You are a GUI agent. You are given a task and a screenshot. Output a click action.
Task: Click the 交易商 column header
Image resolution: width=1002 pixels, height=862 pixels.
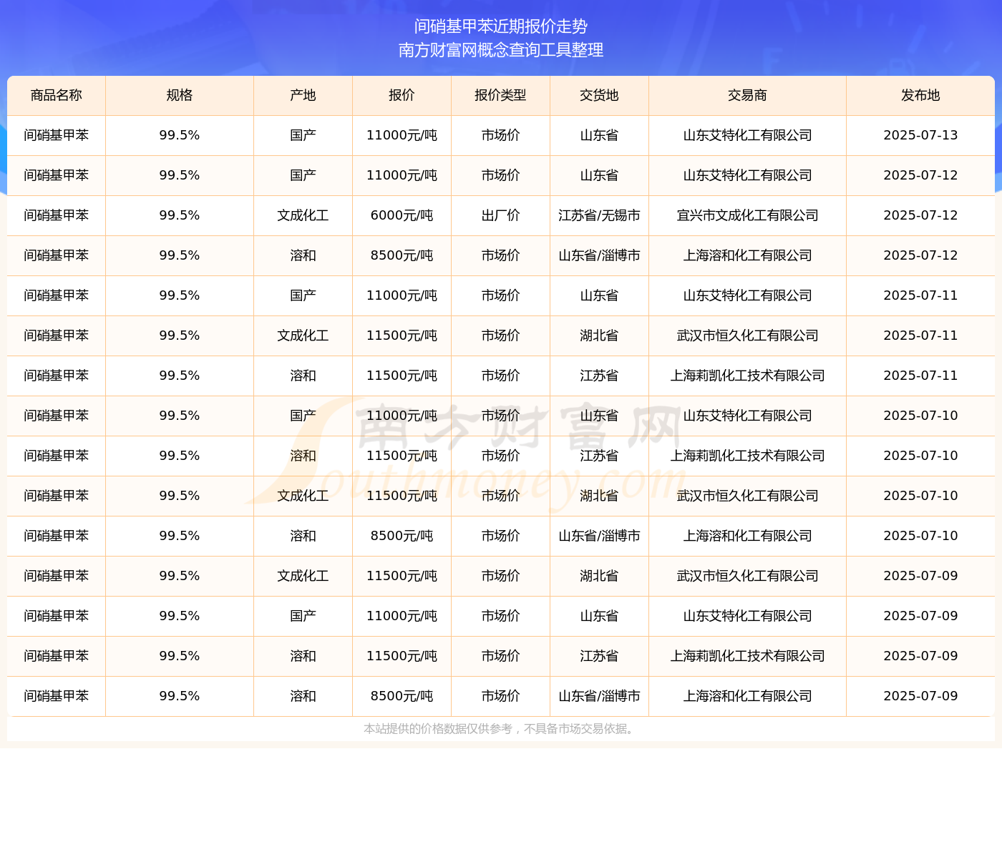[x=747, y=95]
